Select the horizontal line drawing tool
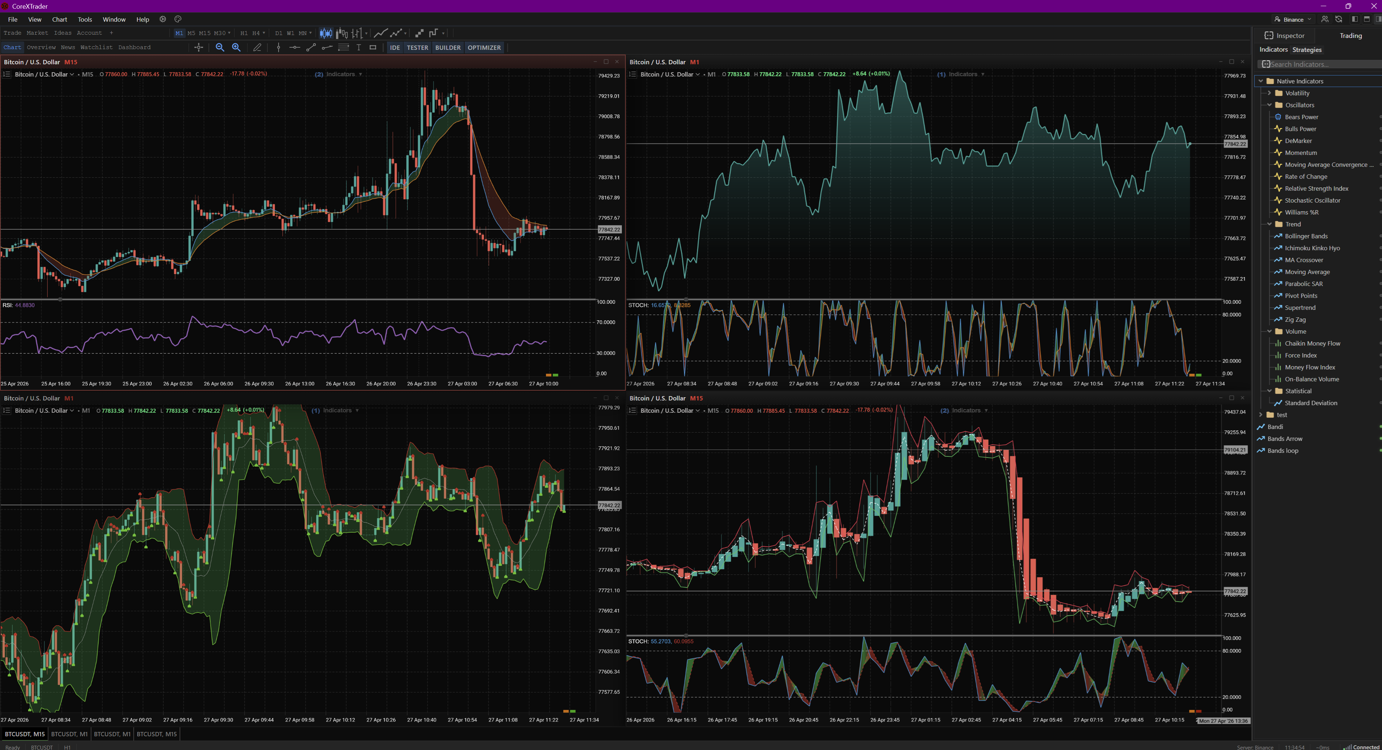 [x=294, y=48]
